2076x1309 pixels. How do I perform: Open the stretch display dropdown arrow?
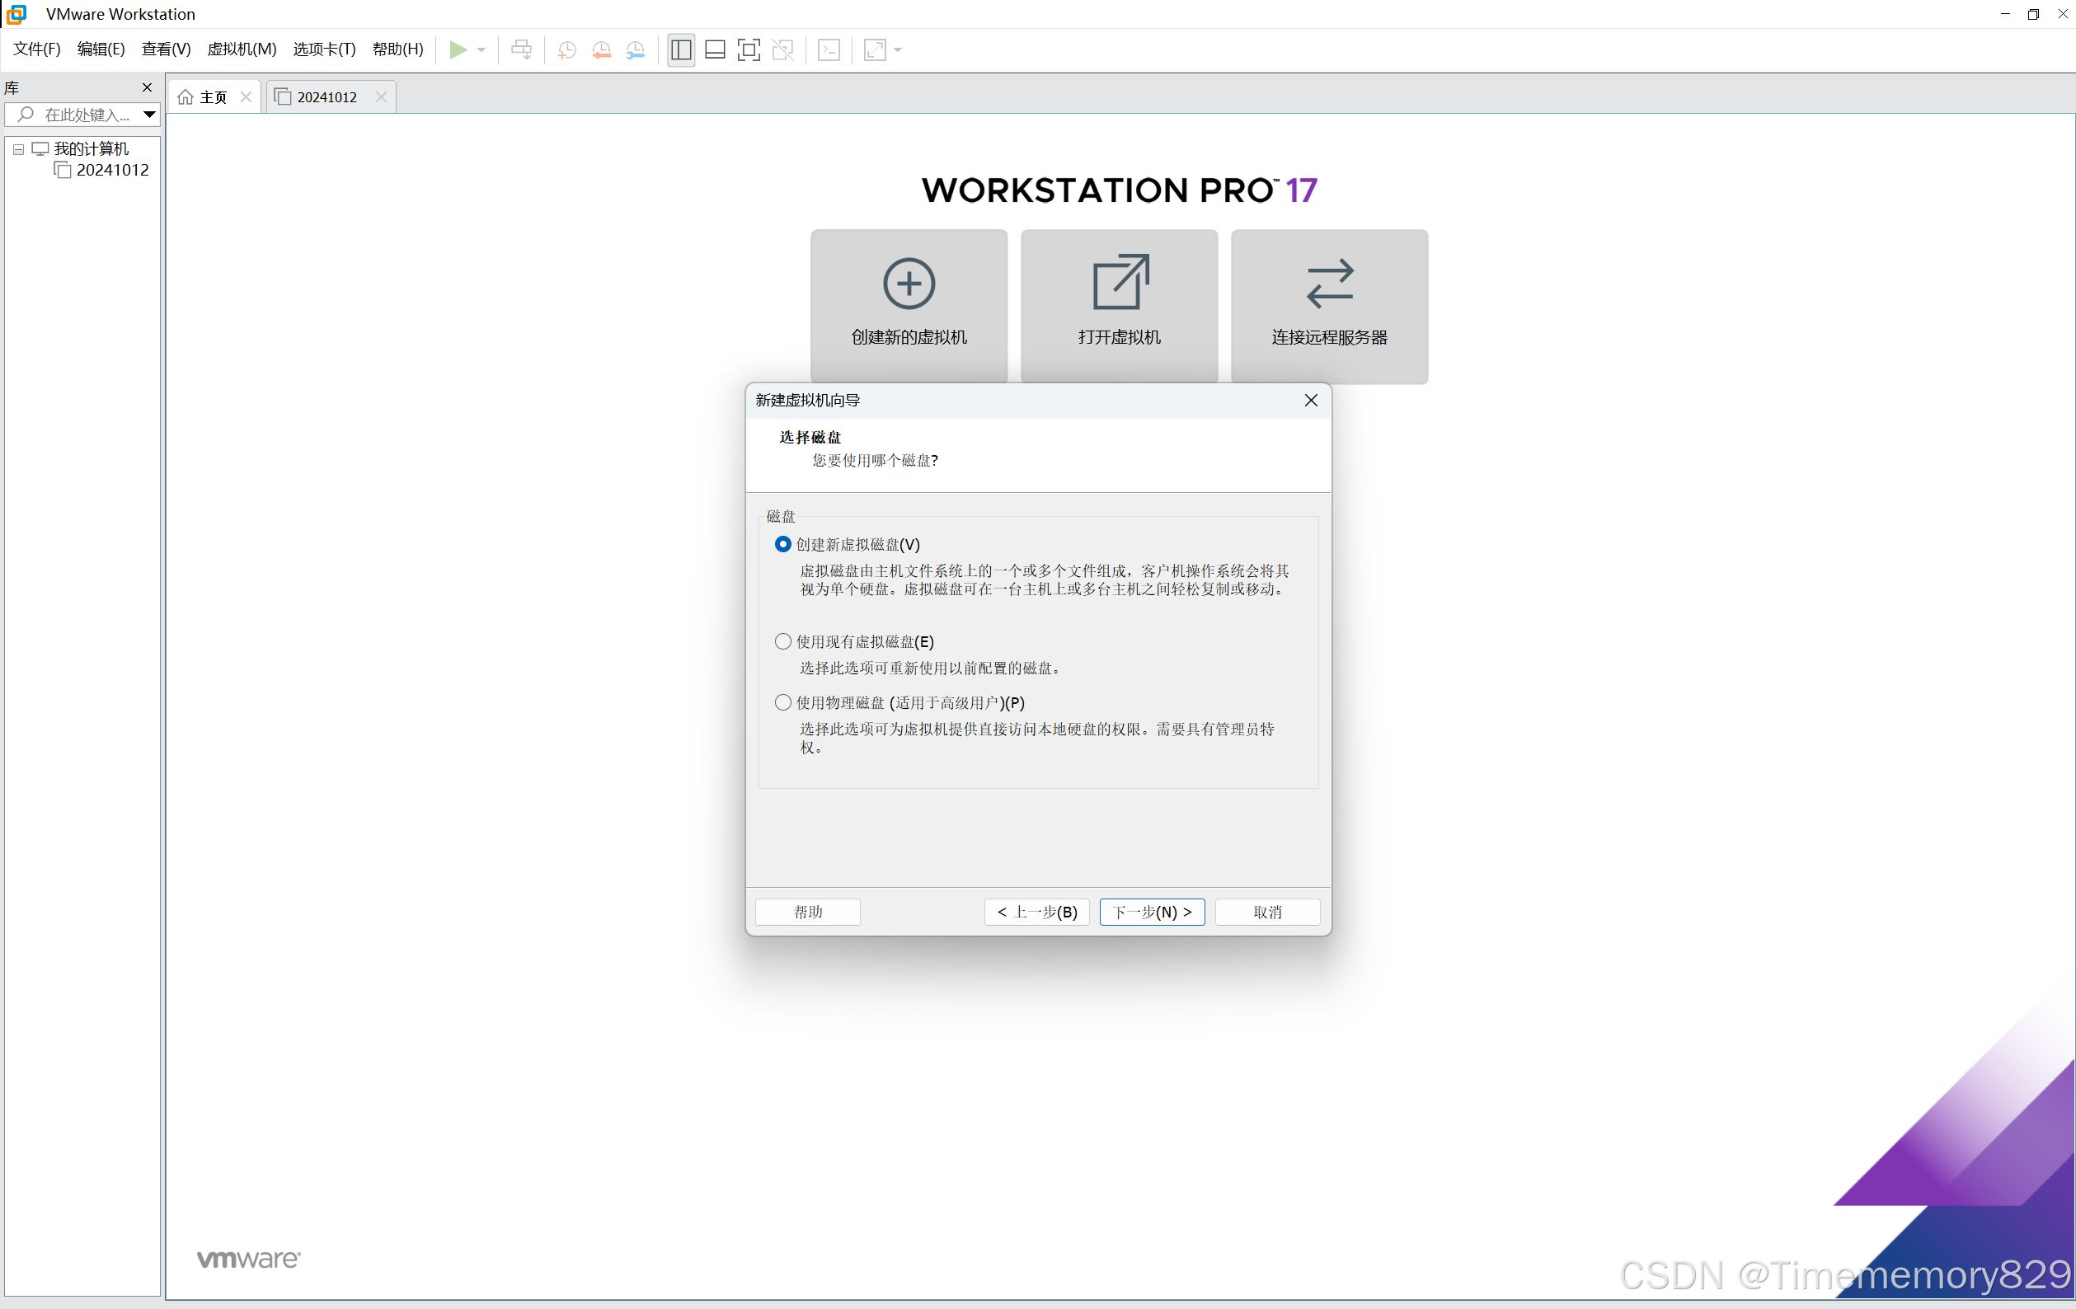pyautogui.click(x=898, y=50)
